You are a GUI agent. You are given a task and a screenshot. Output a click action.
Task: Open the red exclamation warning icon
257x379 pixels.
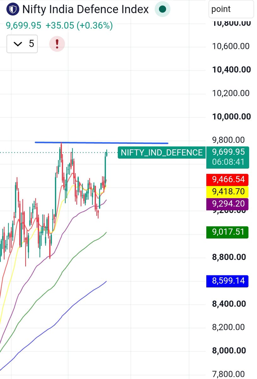pyautogui.click(x=57, y=44)
